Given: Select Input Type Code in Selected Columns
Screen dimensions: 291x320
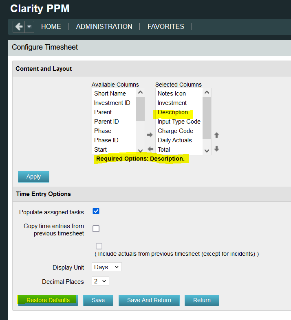Looking at the screenshot, I should pos(179,122).
